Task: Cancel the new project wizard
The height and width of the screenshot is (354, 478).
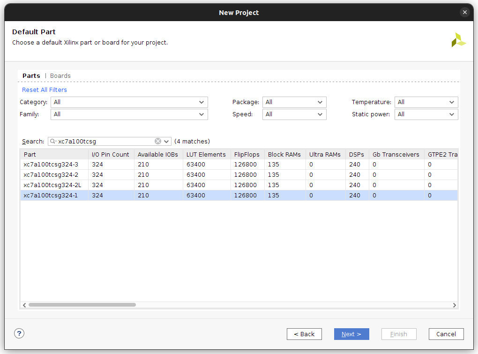Action: [x=446, y=334]
